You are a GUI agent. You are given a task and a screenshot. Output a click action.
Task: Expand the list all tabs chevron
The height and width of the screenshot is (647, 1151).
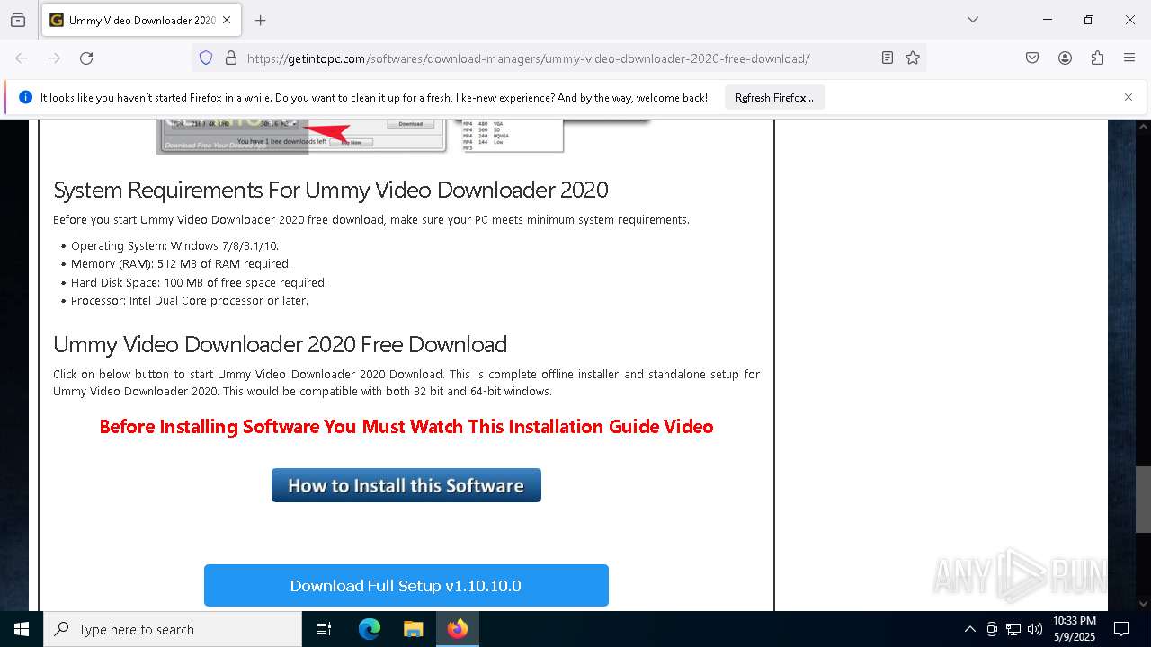(972, 20)
